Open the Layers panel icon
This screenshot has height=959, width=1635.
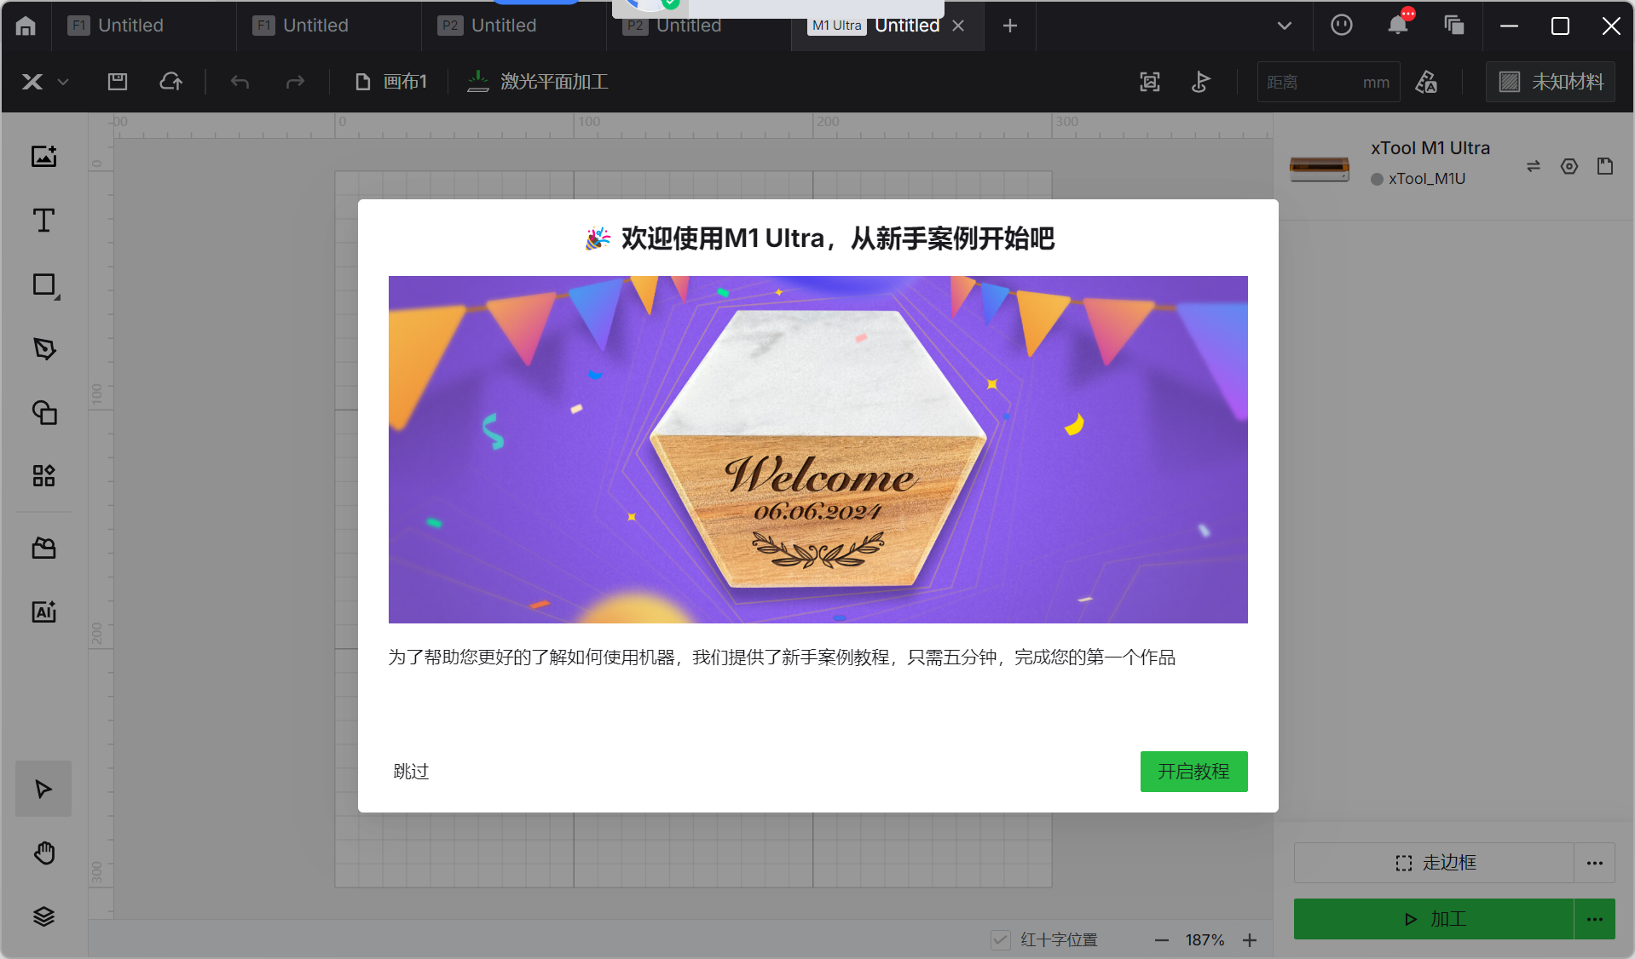click(x=43, y=916)
